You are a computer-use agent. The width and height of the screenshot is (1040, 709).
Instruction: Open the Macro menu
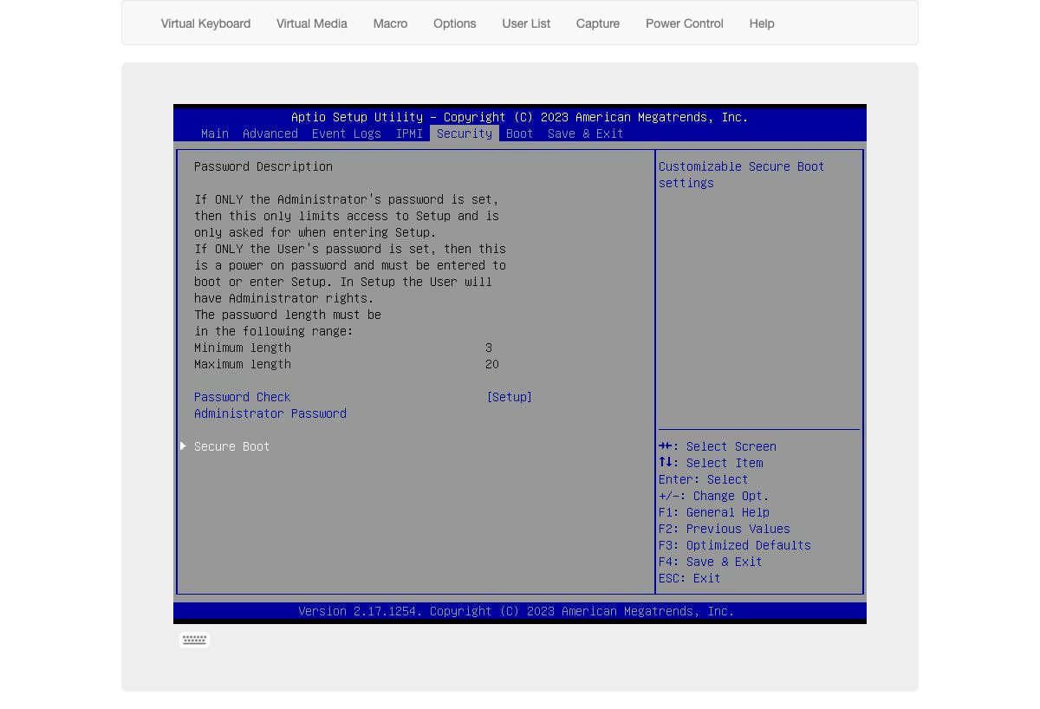(390, 23)
